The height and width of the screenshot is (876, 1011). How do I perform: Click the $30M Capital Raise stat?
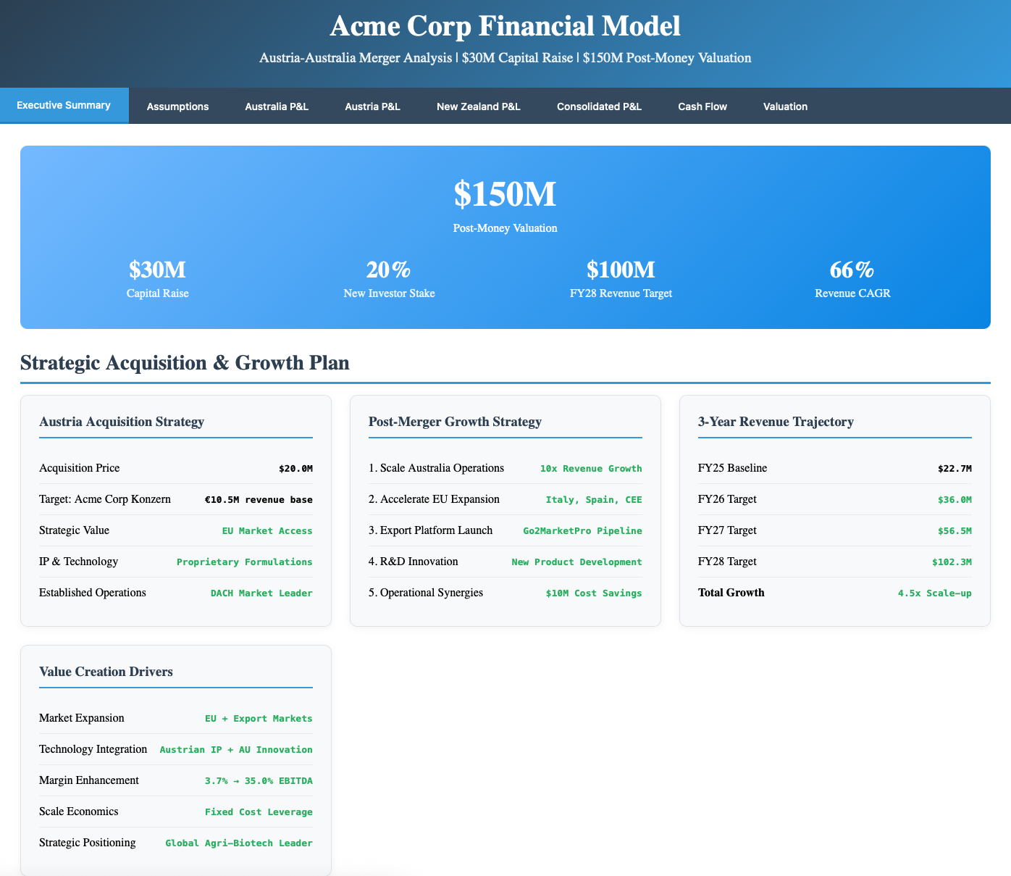pos(157,270)
